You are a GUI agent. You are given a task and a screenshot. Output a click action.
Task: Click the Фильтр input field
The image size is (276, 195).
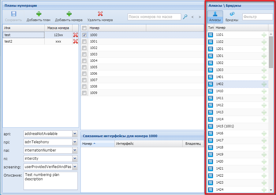(x=257, y=17)
